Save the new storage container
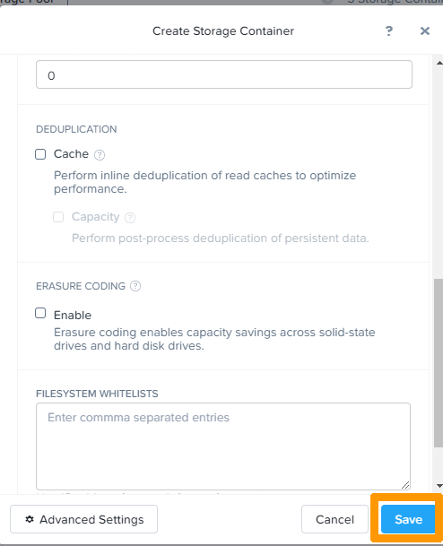The width and height of the screenshot is (443, 546). 408,519
